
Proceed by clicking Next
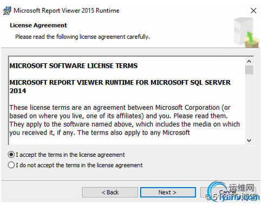(x=168, y=192)
